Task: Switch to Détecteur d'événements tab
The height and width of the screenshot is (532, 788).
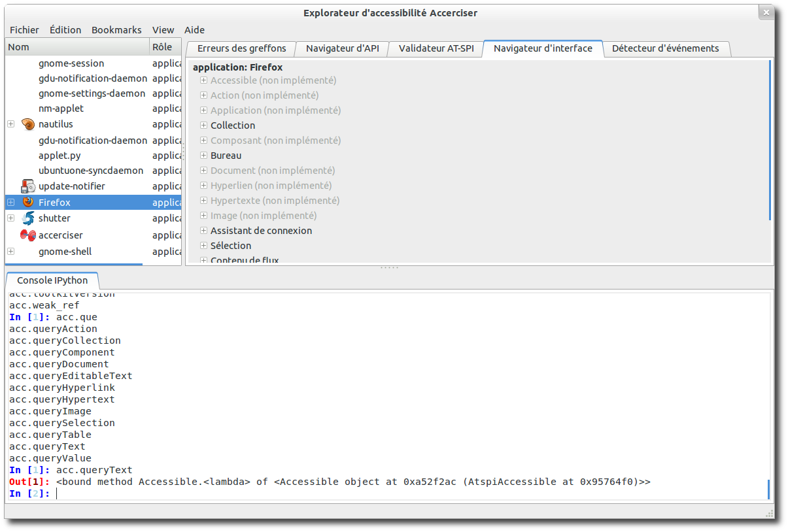Action: [665, 48]
